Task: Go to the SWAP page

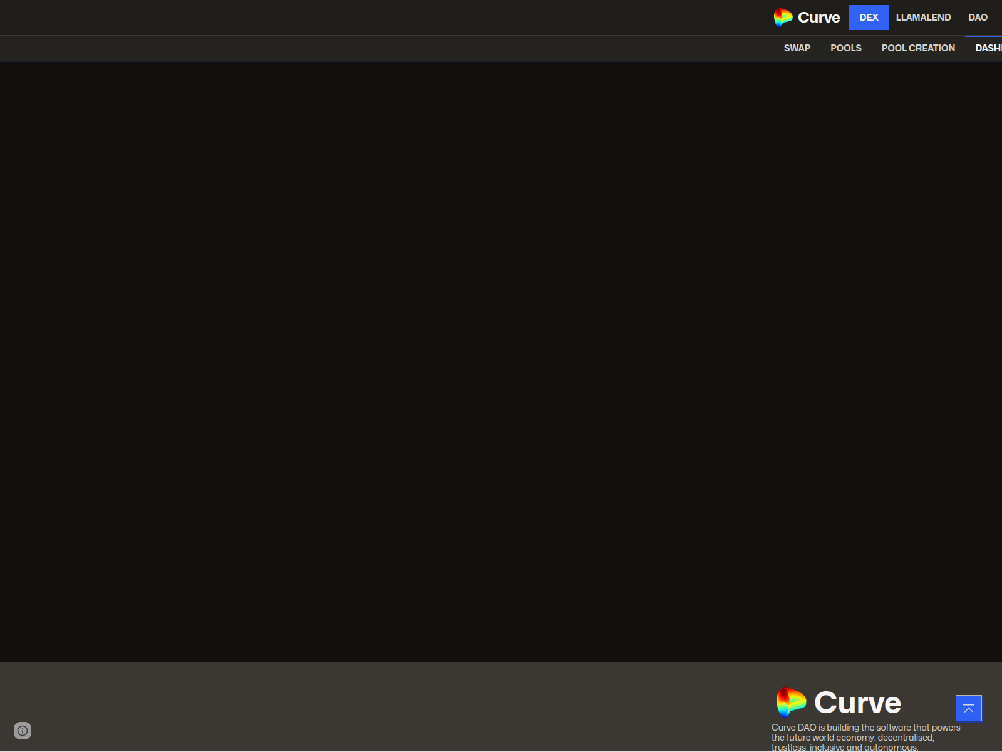Action: [x=797, y=48]
